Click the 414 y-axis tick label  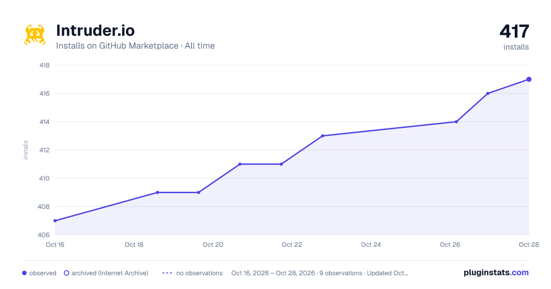45,122
